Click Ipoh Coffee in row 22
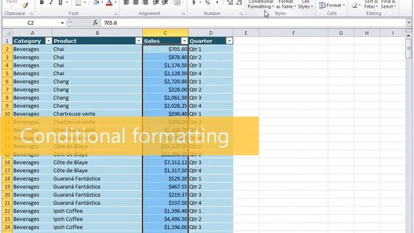This screenshot has height=233, width=414. (x=68, y=211)
